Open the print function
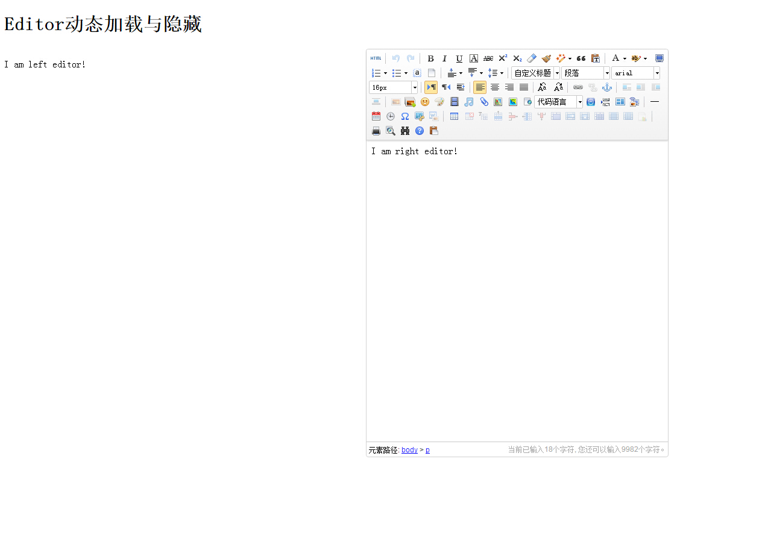Image resolution: width=768 pixels, height=556 pixels. coord(376,131)
